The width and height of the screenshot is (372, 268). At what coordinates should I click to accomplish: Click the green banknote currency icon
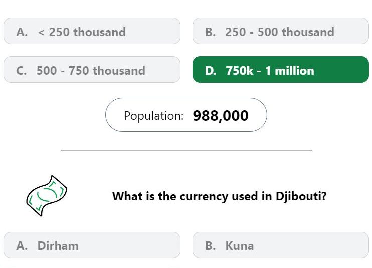pos(47,196)
